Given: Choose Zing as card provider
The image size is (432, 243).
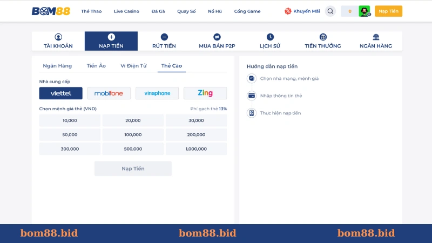Looking at the screenshot, I should point(205,93).
